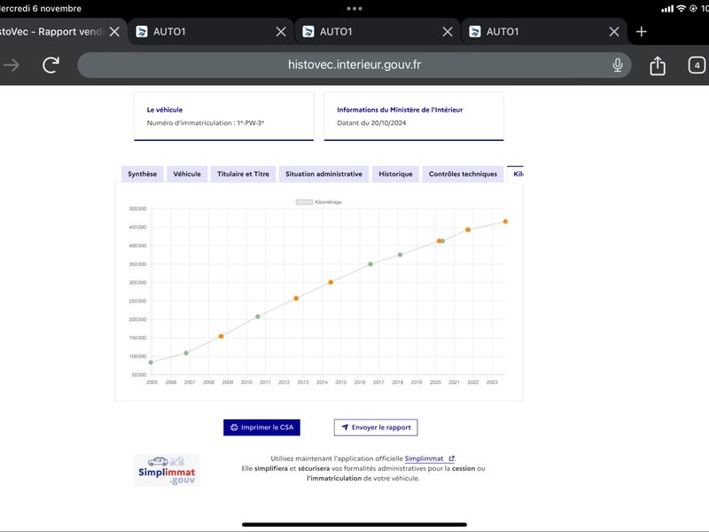Image resolution: width=709 pixels, height=532 pixels.
Task: Open the Synthèse tab
Action: click(142, 174)
